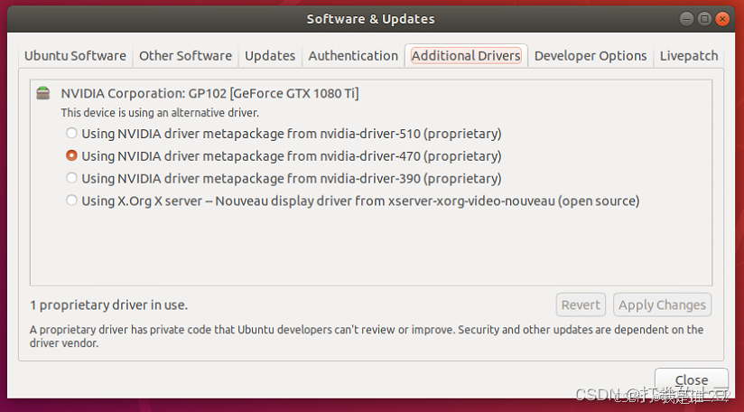Close window with the orange X button
The width and height of the screenshot is (744, 412).
(722, 19)
